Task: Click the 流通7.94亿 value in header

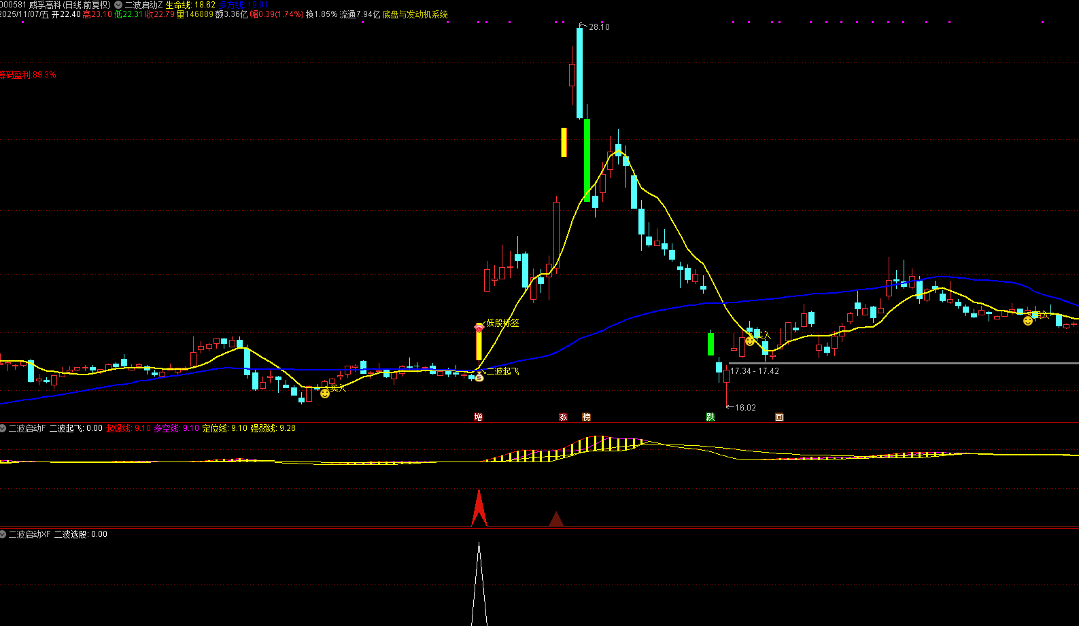Action: click(360, 14)
